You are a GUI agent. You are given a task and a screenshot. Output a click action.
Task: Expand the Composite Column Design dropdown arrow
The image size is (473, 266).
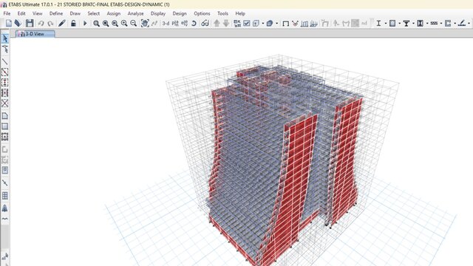click(427, 23)
